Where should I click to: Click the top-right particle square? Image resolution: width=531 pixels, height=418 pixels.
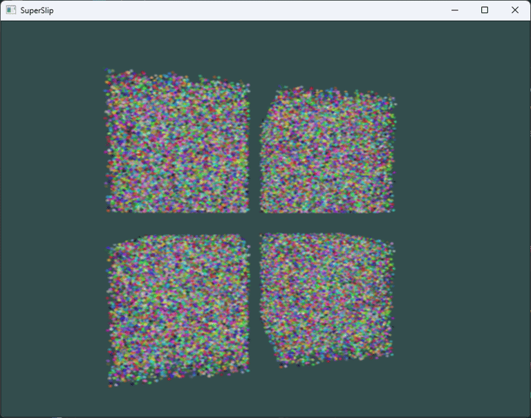[328, 150]
